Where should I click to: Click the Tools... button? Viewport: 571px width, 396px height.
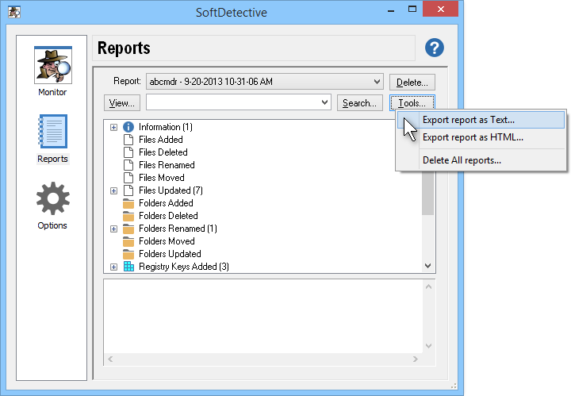(412, 103)
